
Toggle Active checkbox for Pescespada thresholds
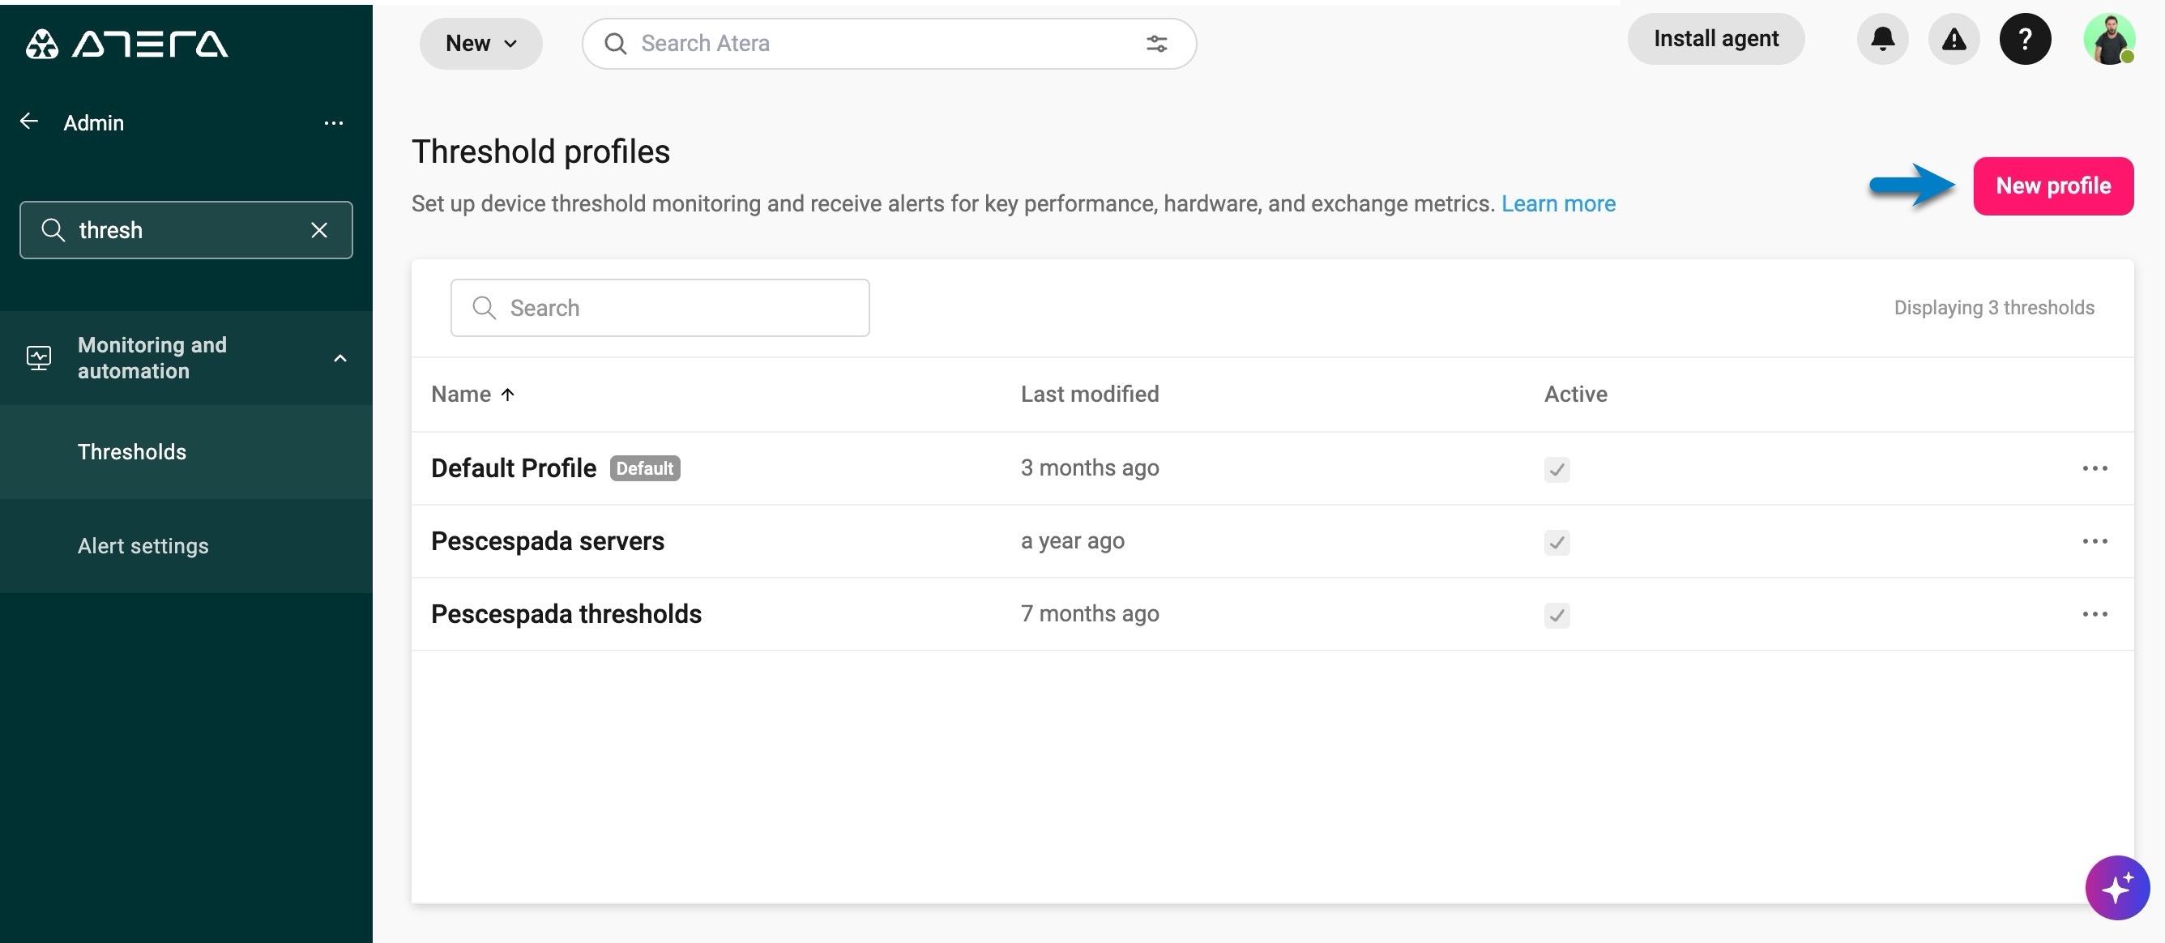1556,615
